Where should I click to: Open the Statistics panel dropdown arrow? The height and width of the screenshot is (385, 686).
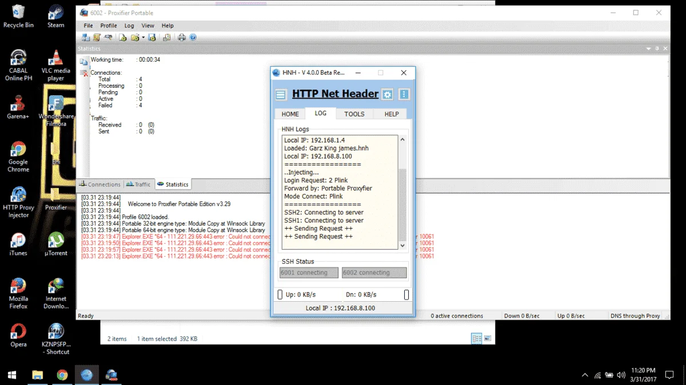(x=648, y=49)
